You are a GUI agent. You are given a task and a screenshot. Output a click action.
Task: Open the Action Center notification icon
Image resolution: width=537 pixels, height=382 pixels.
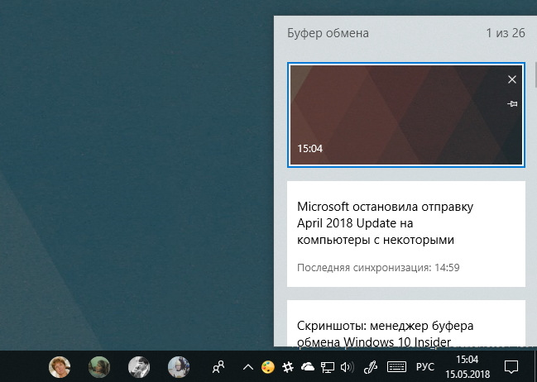511,367
